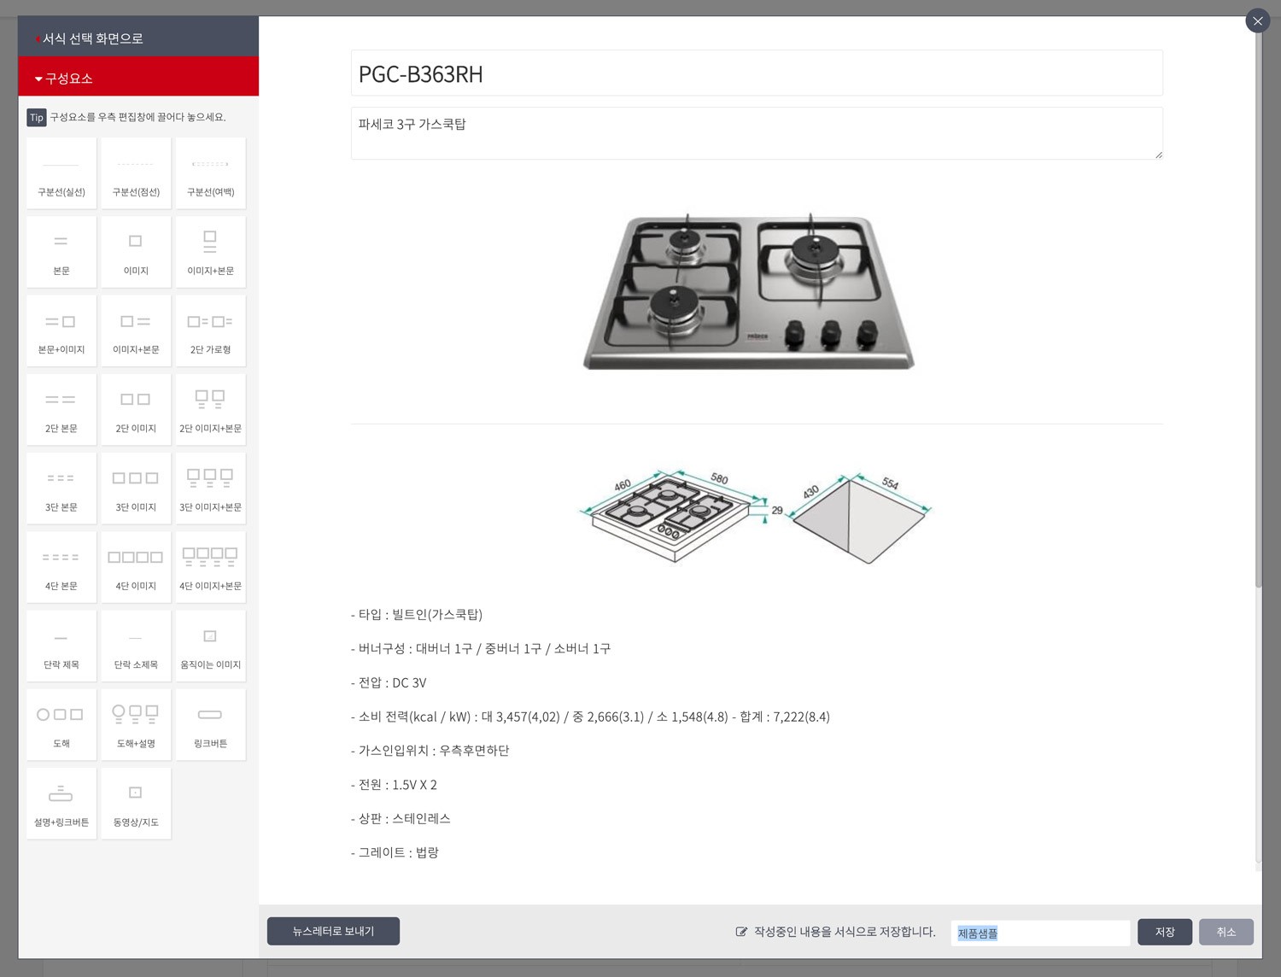
Task: Click the editor's vertical scrollbar
Action: click(x=1258, y=310)
